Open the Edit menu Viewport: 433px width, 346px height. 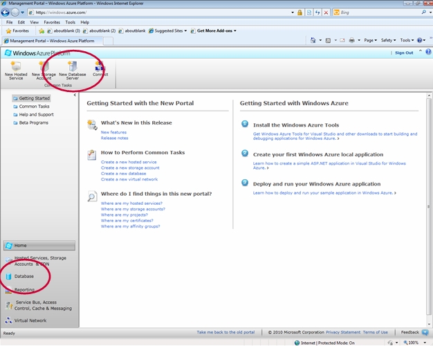point(21,22)
